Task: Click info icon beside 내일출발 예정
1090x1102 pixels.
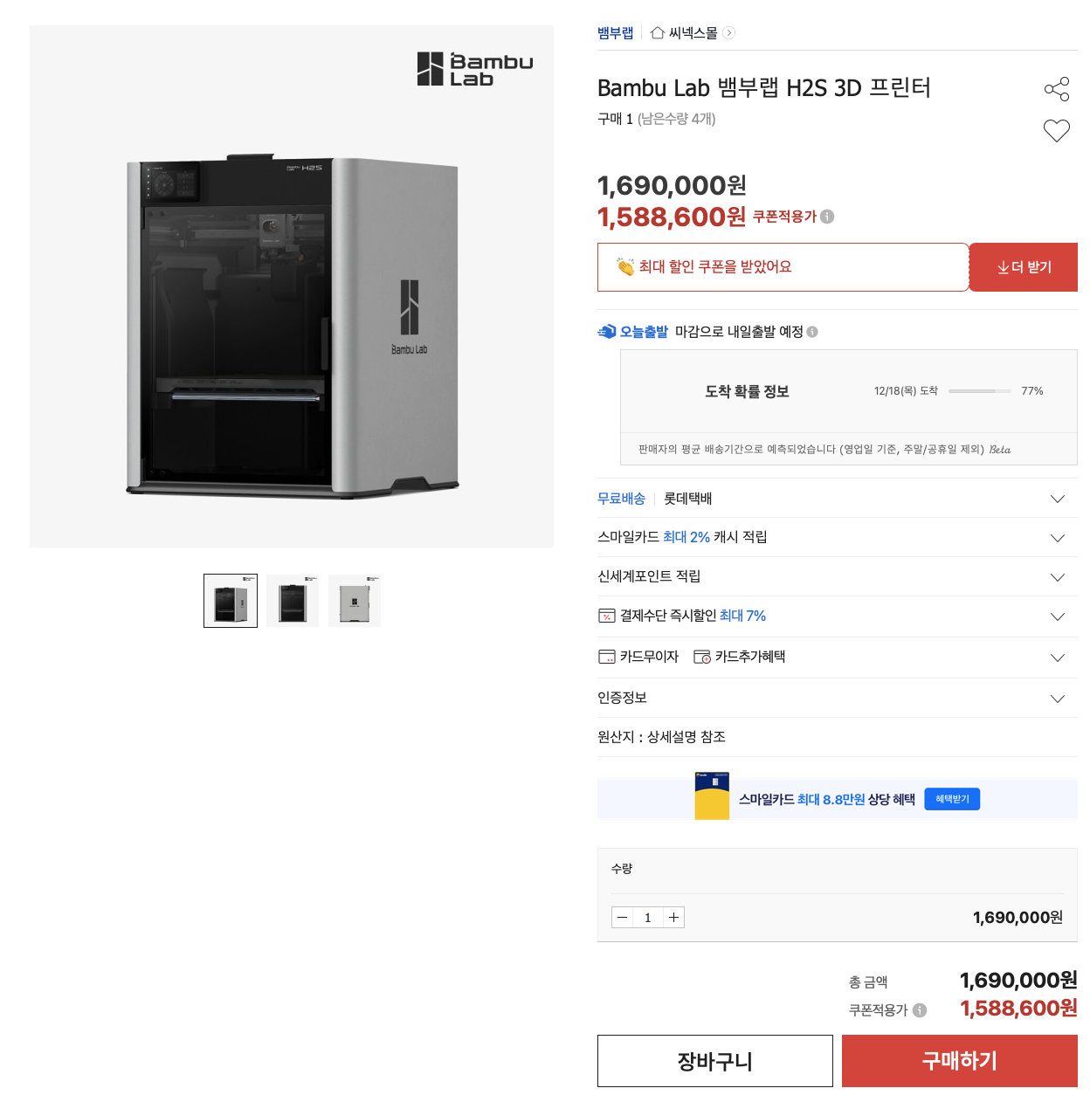Action: click(x=812, y=332)
